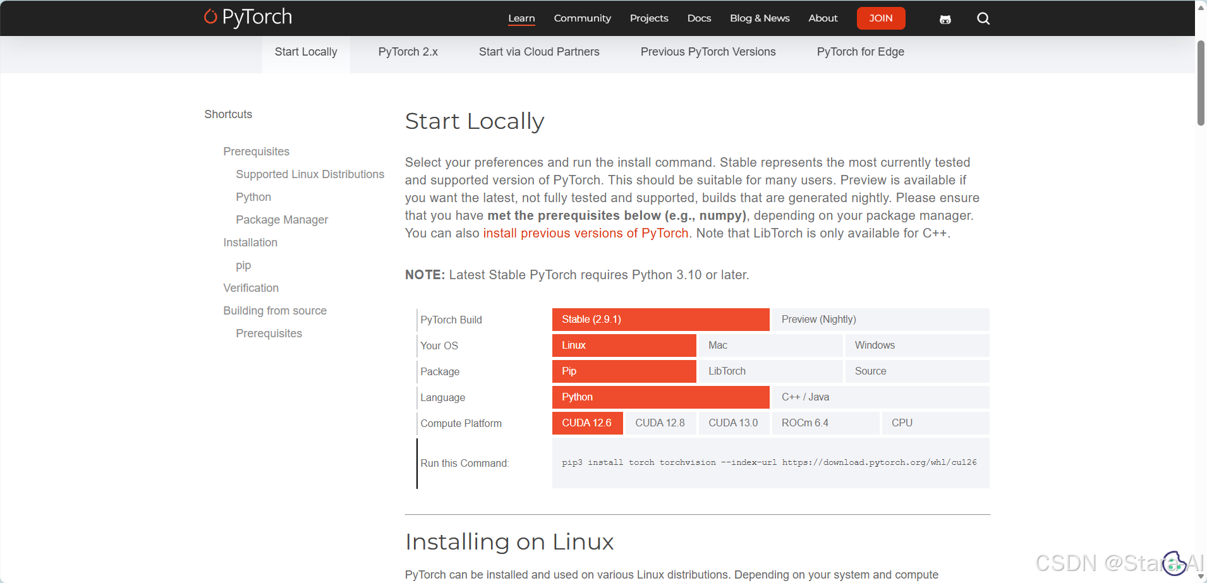Open the Community menu
Image resolution: width=1207 pixels, height=583 pixels.
coord(582,18)
